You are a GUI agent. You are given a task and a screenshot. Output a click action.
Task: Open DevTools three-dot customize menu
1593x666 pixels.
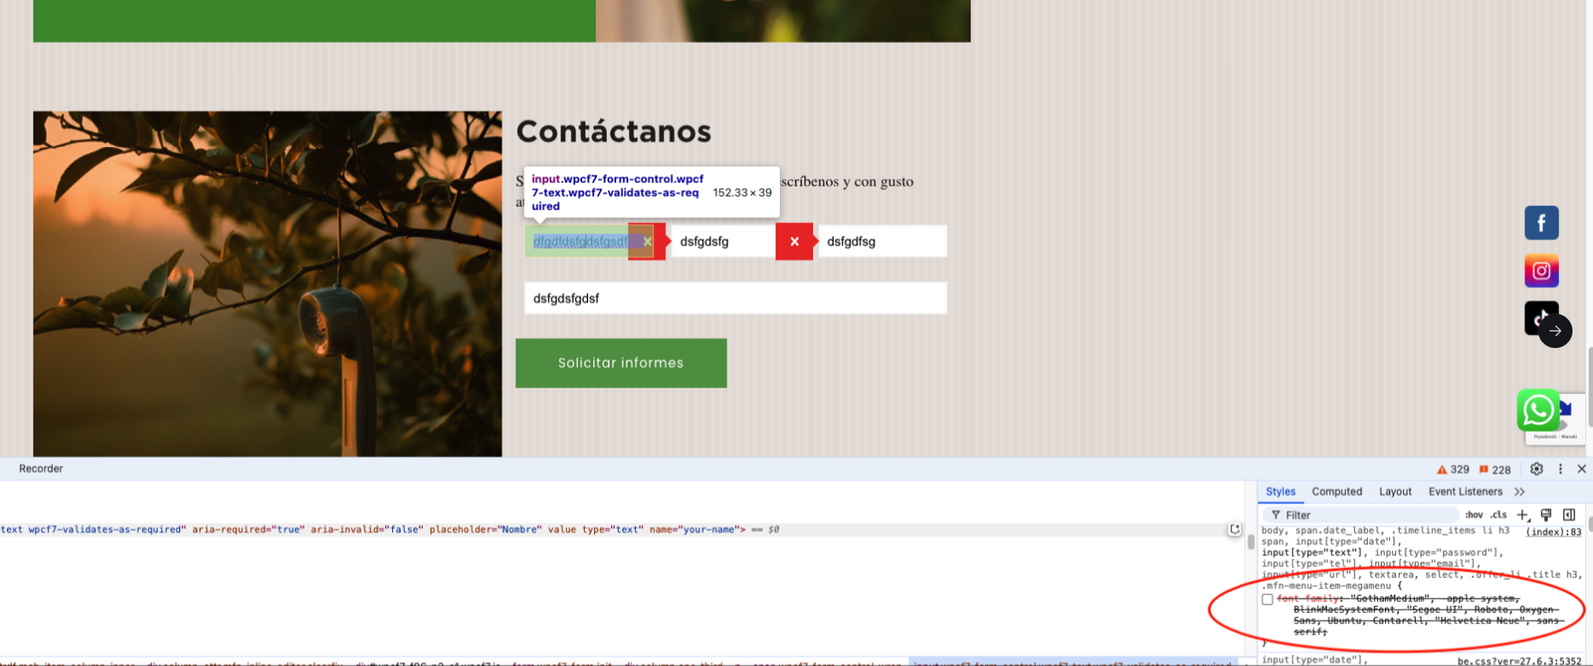[x=1560, y=469]
